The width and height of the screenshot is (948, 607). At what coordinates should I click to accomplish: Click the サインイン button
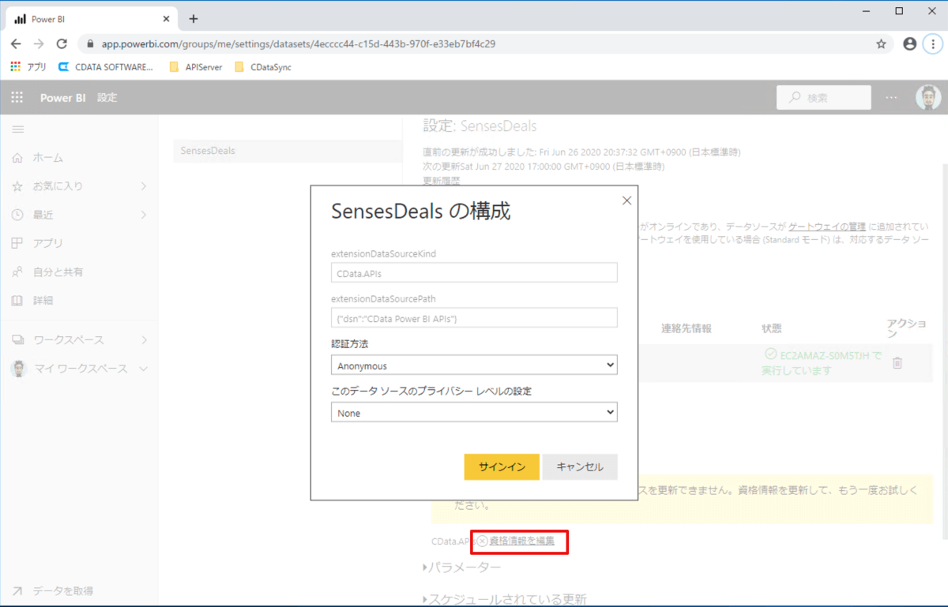point(502,466)
